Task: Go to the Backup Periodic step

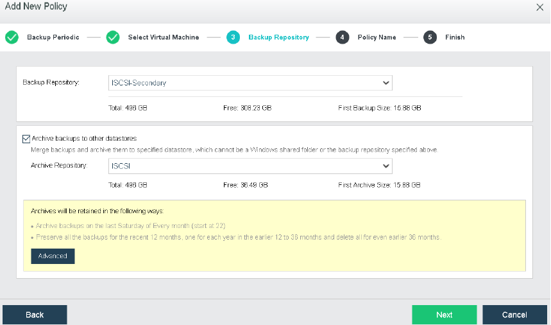Action: [x=53, y=37]
